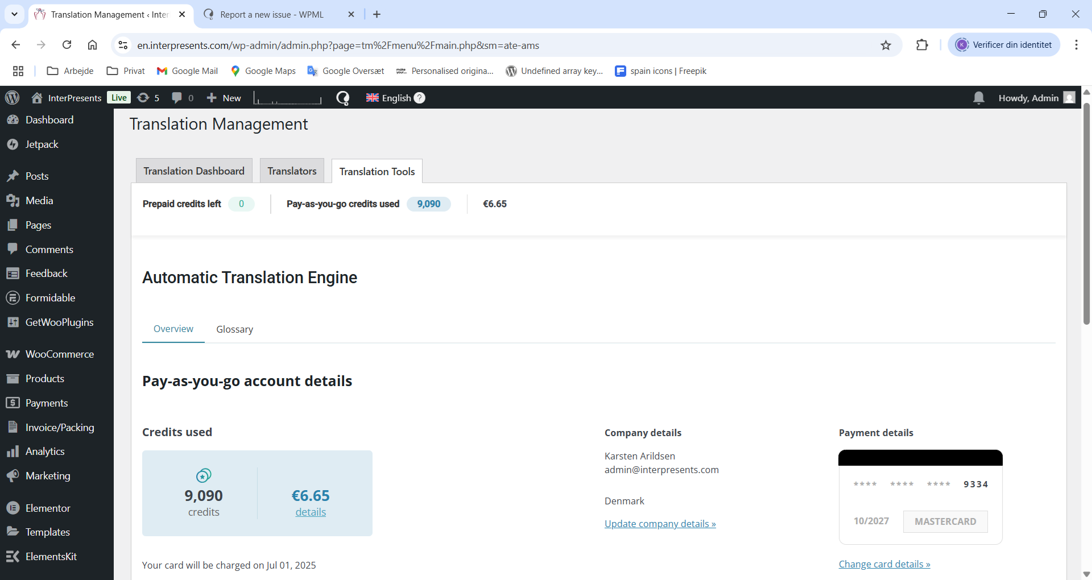The image size is (1092, 580).
Task: Click the address bar URL field
Action: pos(506,45)
